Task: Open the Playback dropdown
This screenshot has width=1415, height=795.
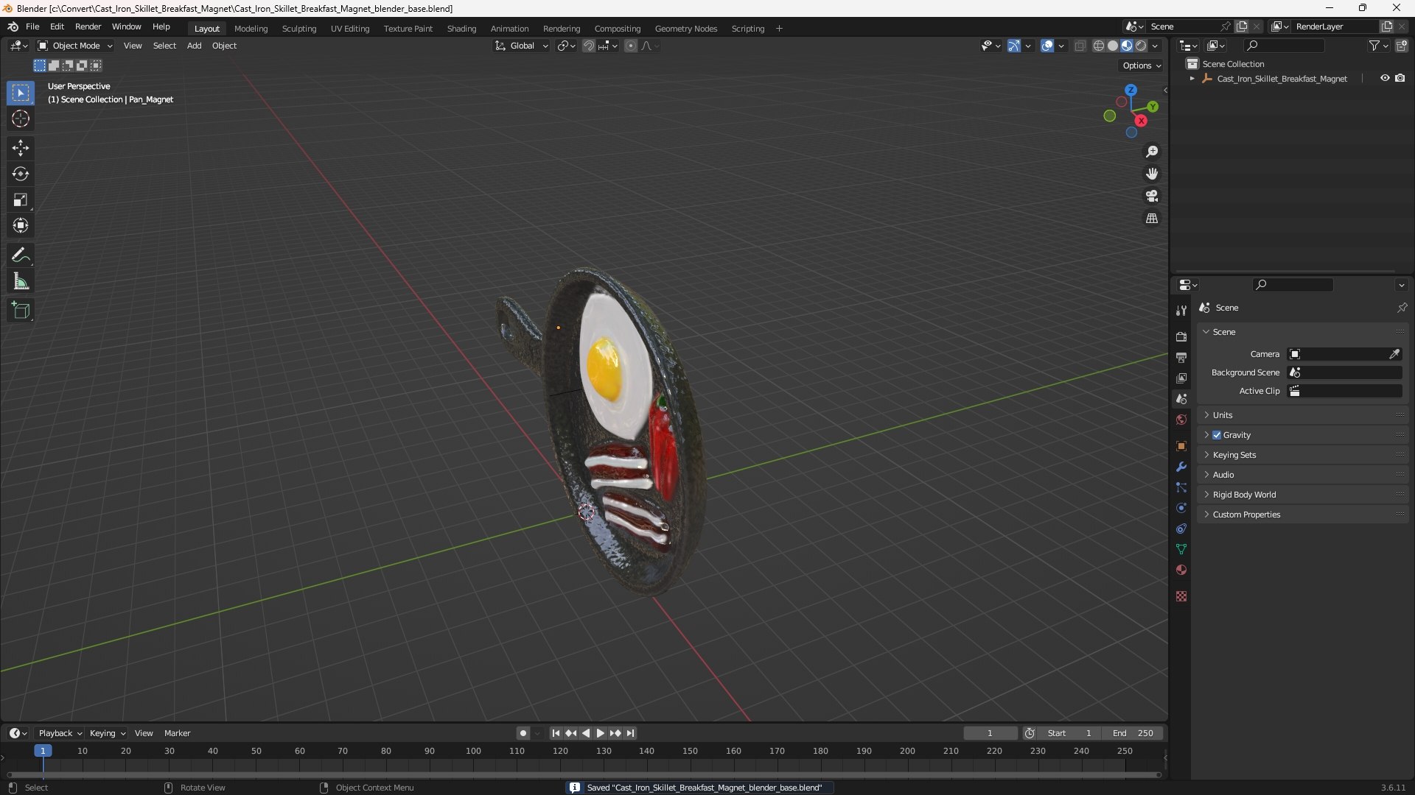Action: tap(60, 733)
